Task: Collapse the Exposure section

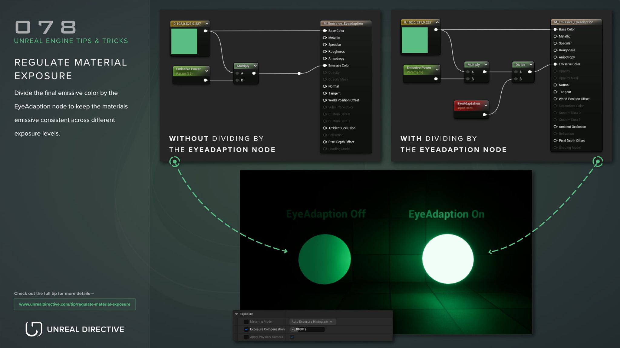Action: 236,314
